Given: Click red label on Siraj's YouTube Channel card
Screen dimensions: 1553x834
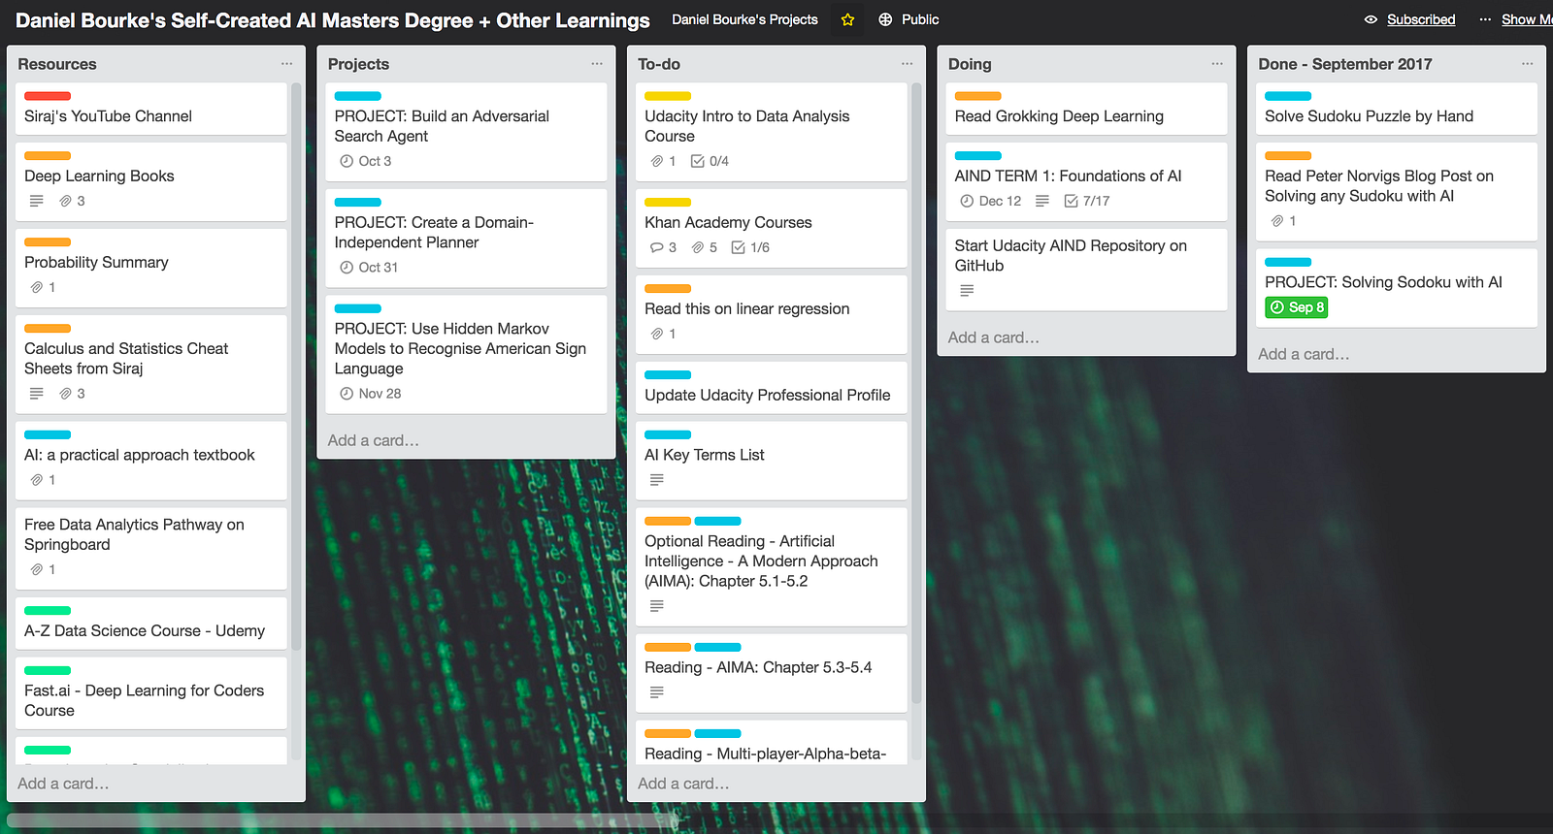Looking at the screenshot, I should tap(48, 96).
